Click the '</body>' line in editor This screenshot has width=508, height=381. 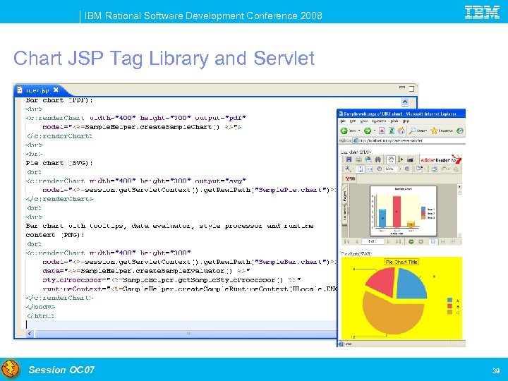coord(40,306)
